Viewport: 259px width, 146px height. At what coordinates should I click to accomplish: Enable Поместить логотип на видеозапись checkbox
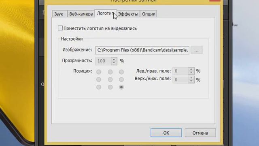pyautogui.click(x=60, y=28)
